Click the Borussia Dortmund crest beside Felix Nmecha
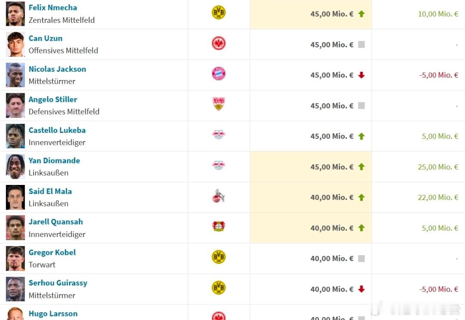 coord(219,13)
